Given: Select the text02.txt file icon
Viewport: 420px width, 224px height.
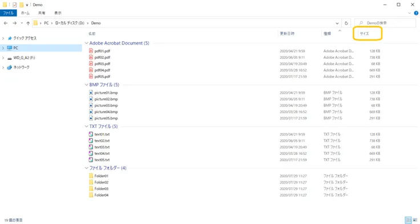Looking at the screenshot, I should tap(91, 141).
